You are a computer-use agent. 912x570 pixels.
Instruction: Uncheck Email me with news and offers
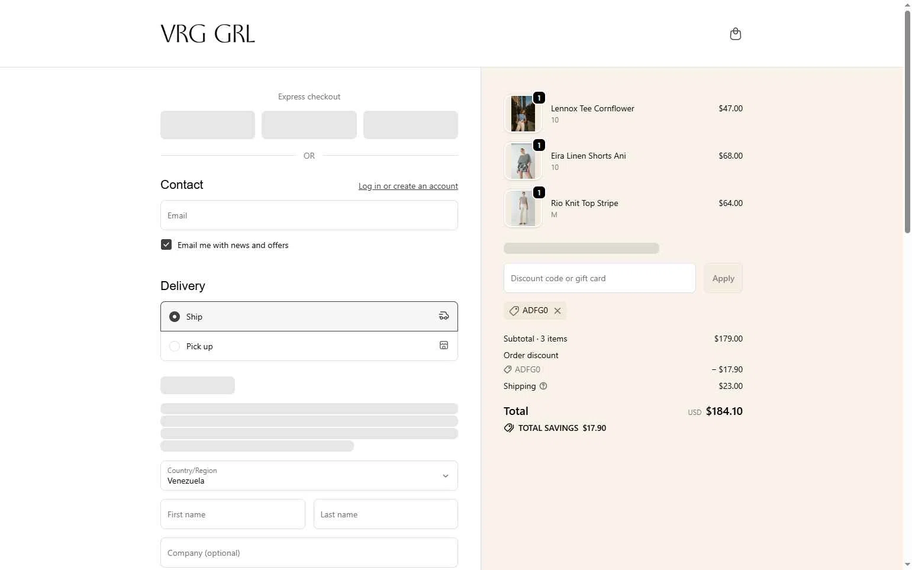coord(166,244)
